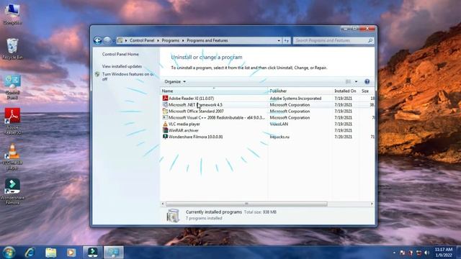The height and width of the screenshot is (259, 461).
Task: Click the refresh button beside address bar
Action: point(287,40)
